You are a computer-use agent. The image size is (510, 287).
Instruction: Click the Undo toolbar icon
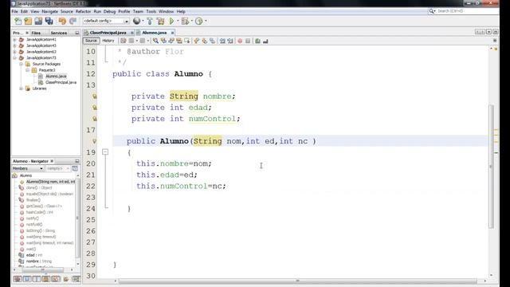click(62, 22)
